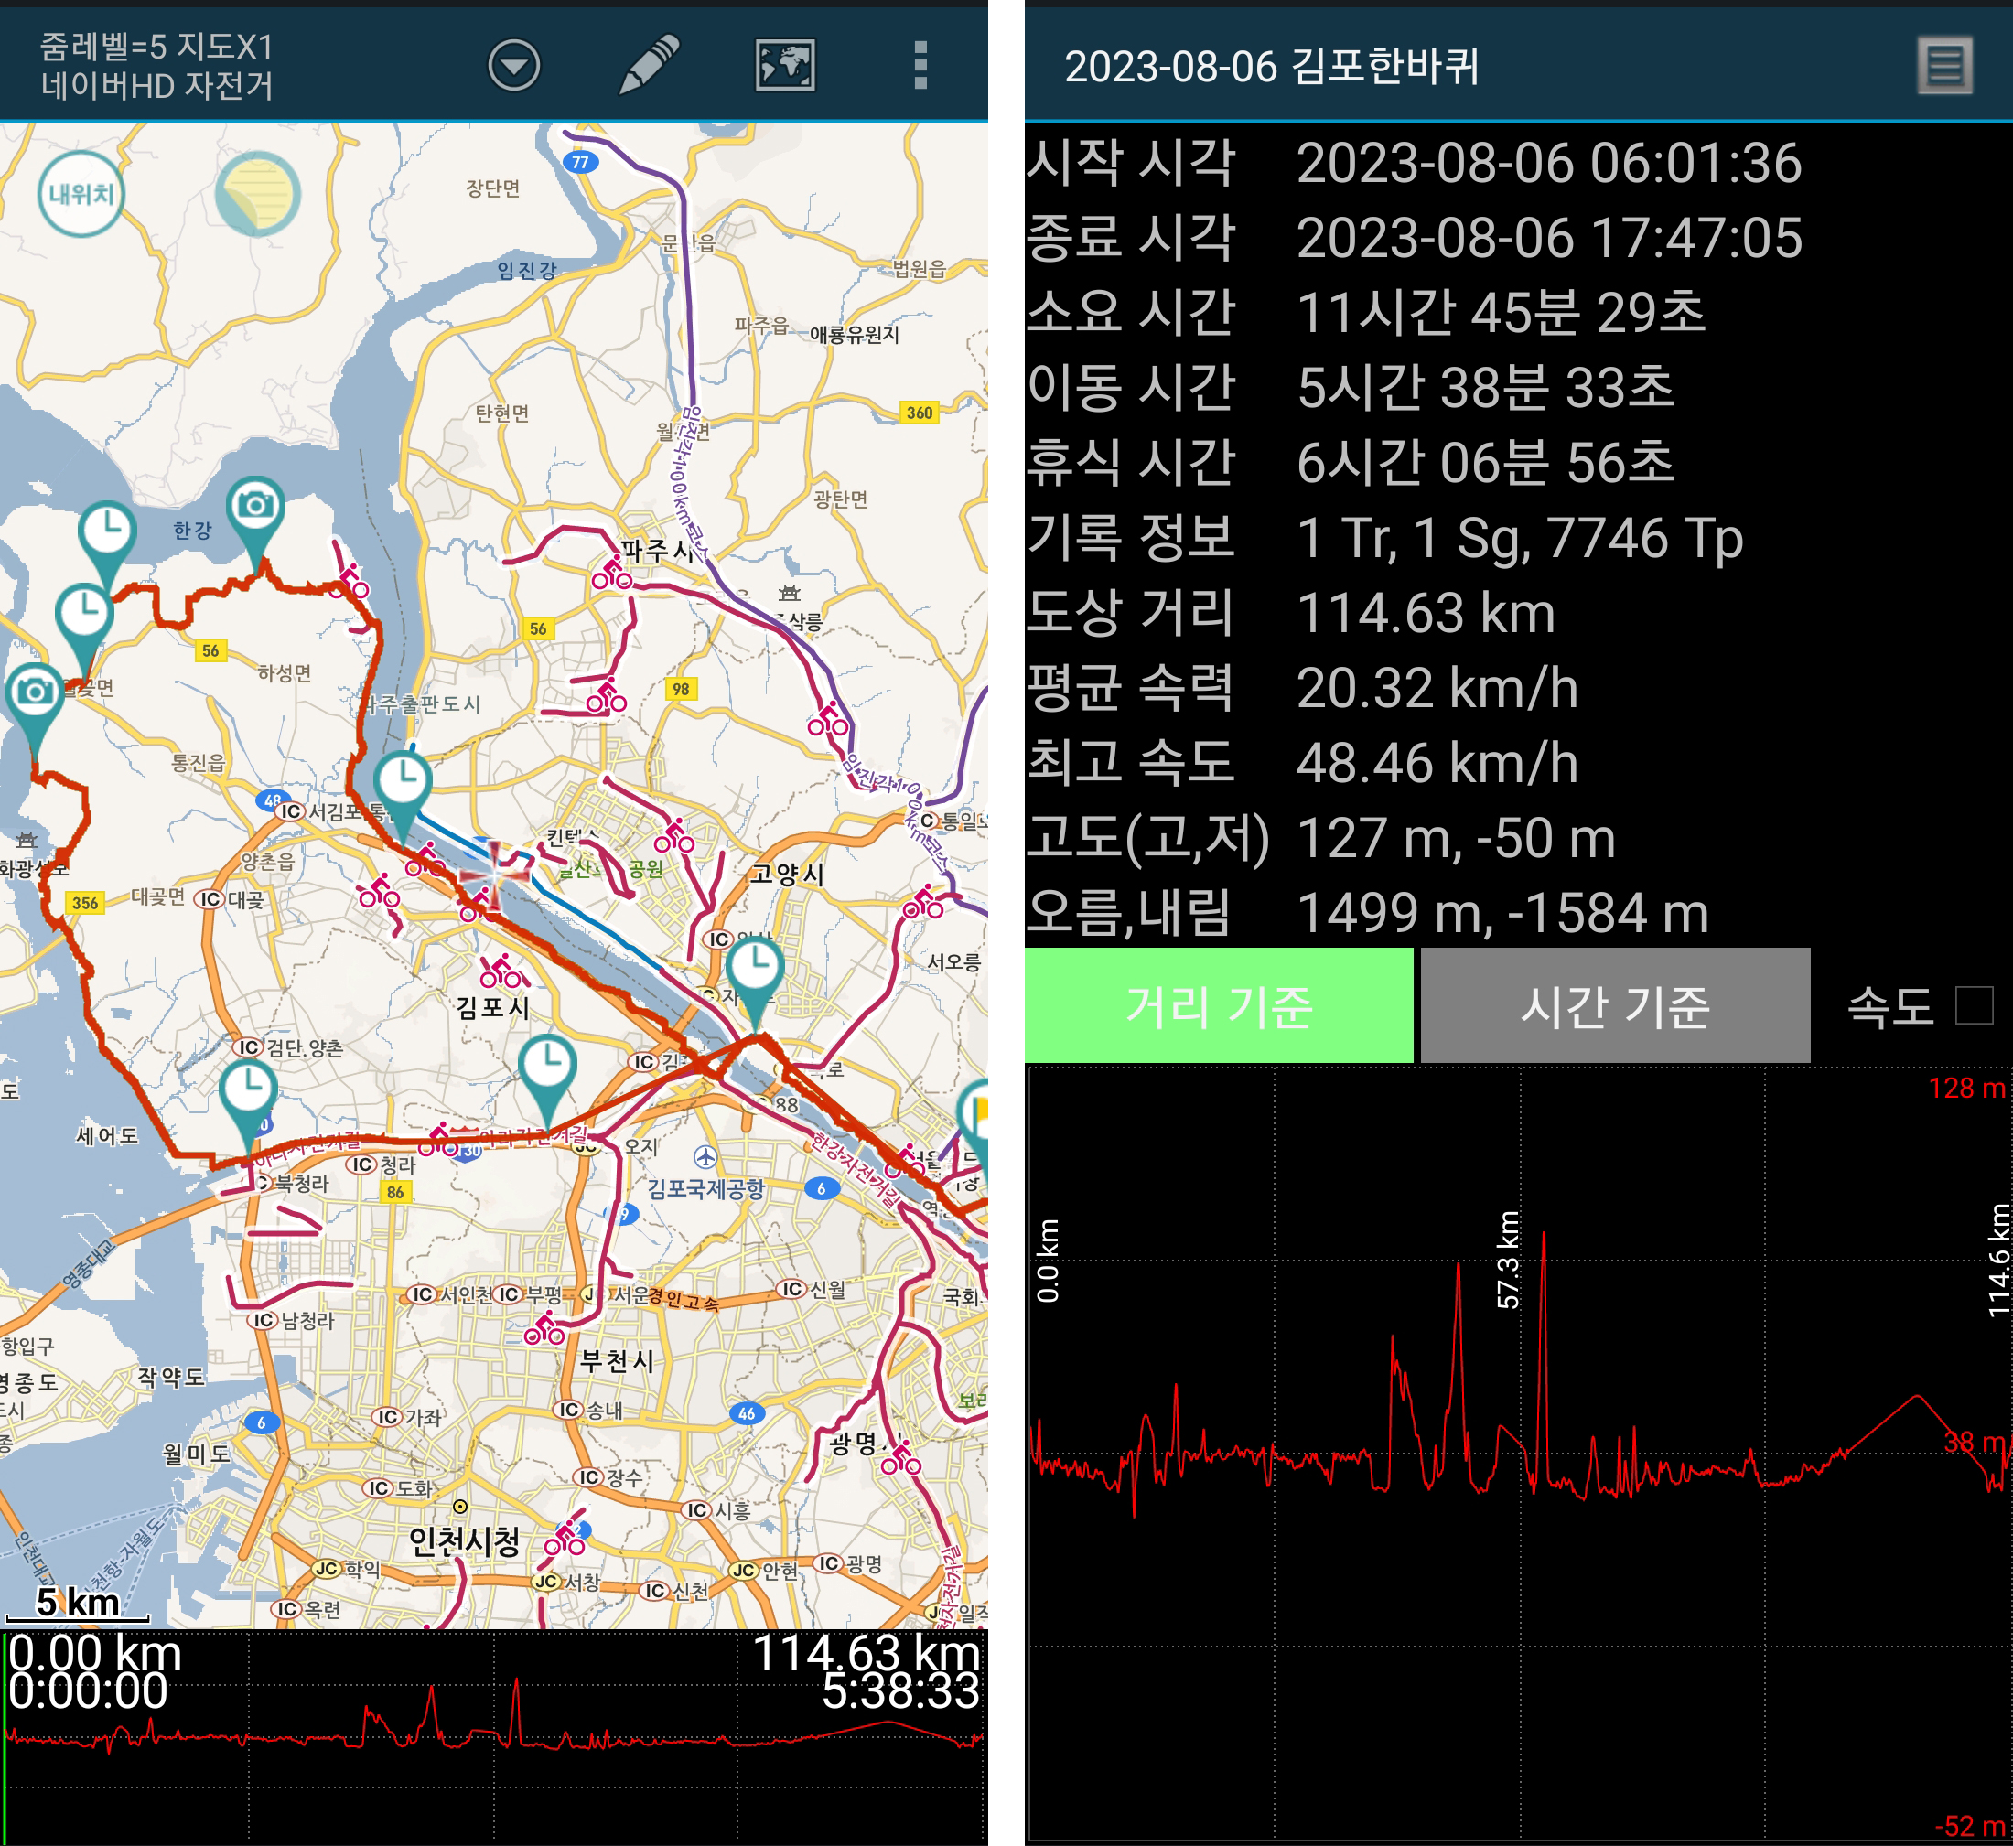Open the circled dropdown arrow in map toolbar
2013x1846 pixels.
coord(513,66)
